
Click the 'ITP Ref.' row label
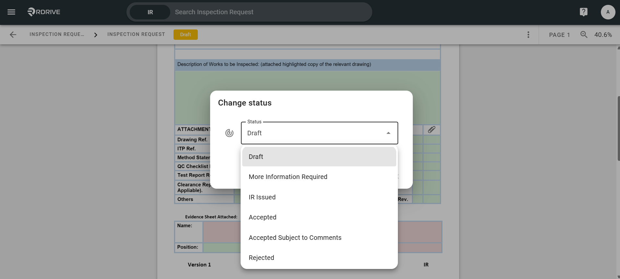click(186, 149)
